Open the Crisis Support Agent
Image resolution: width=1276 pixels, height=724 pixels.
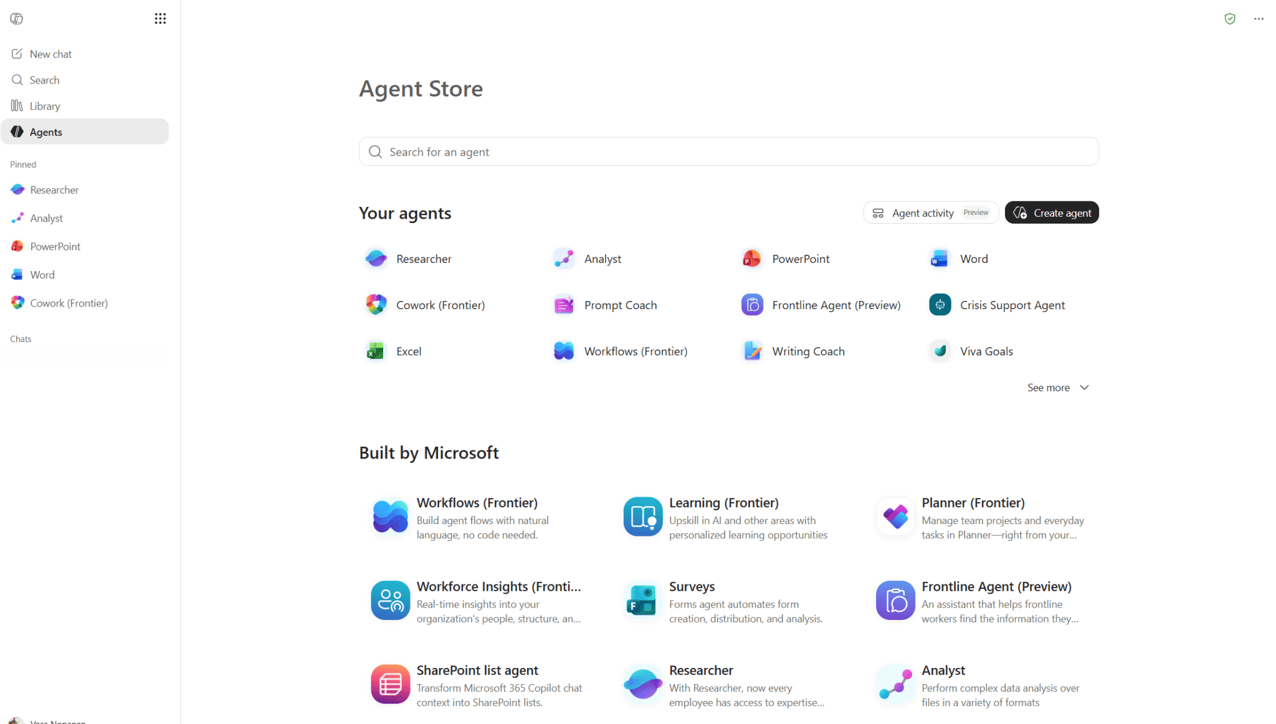coord(996,305)
